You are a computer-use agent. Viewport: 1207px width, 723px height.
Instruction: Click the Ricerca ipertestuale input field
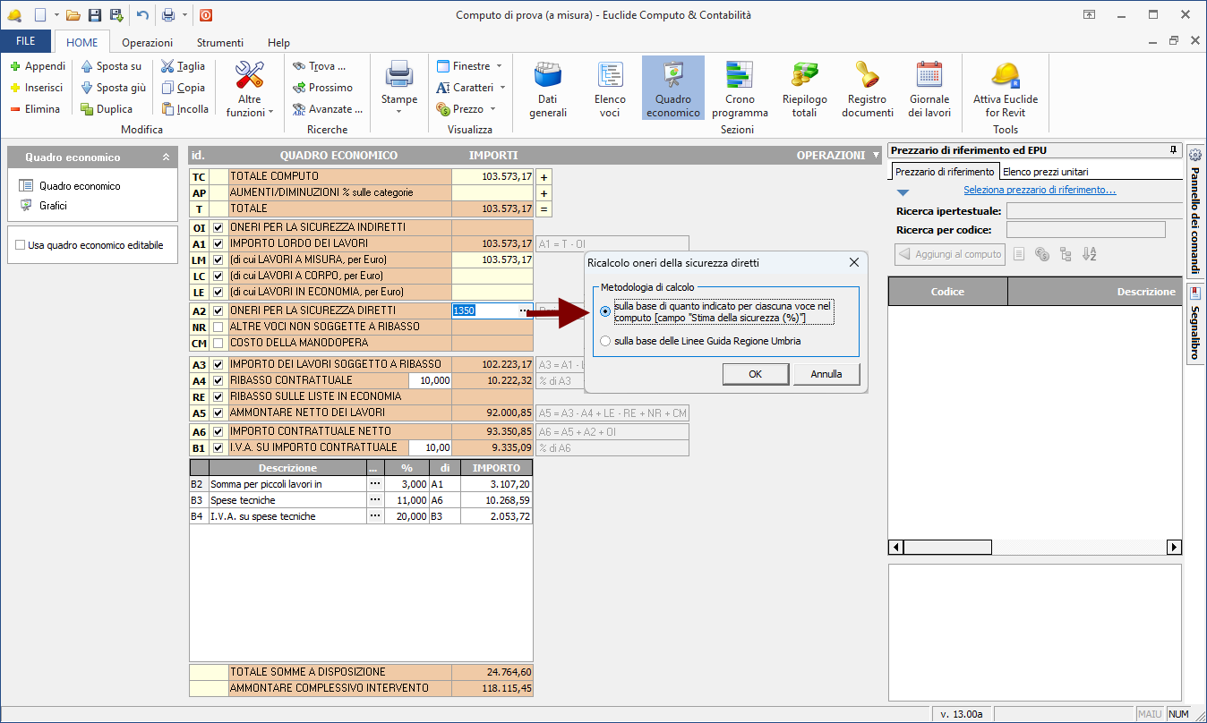pos(1085,211)
